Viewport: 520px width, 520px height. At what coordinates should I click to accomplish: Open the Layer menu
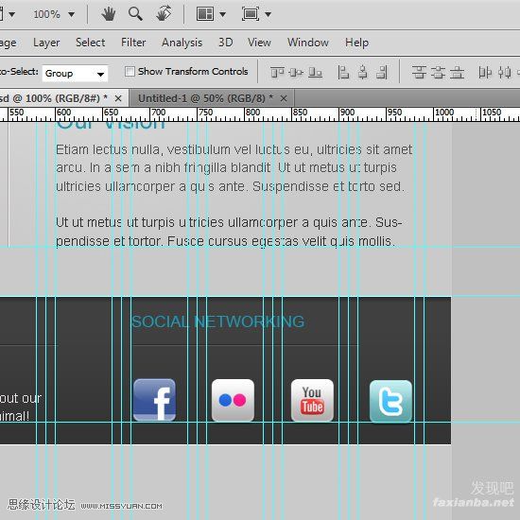[46, 43]
